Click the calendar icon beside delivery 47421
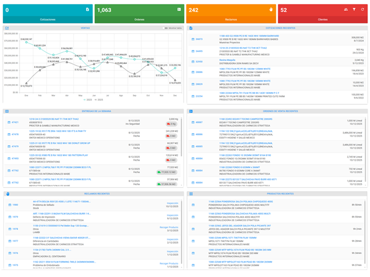The image size is (370, 277). pos(8,122)
